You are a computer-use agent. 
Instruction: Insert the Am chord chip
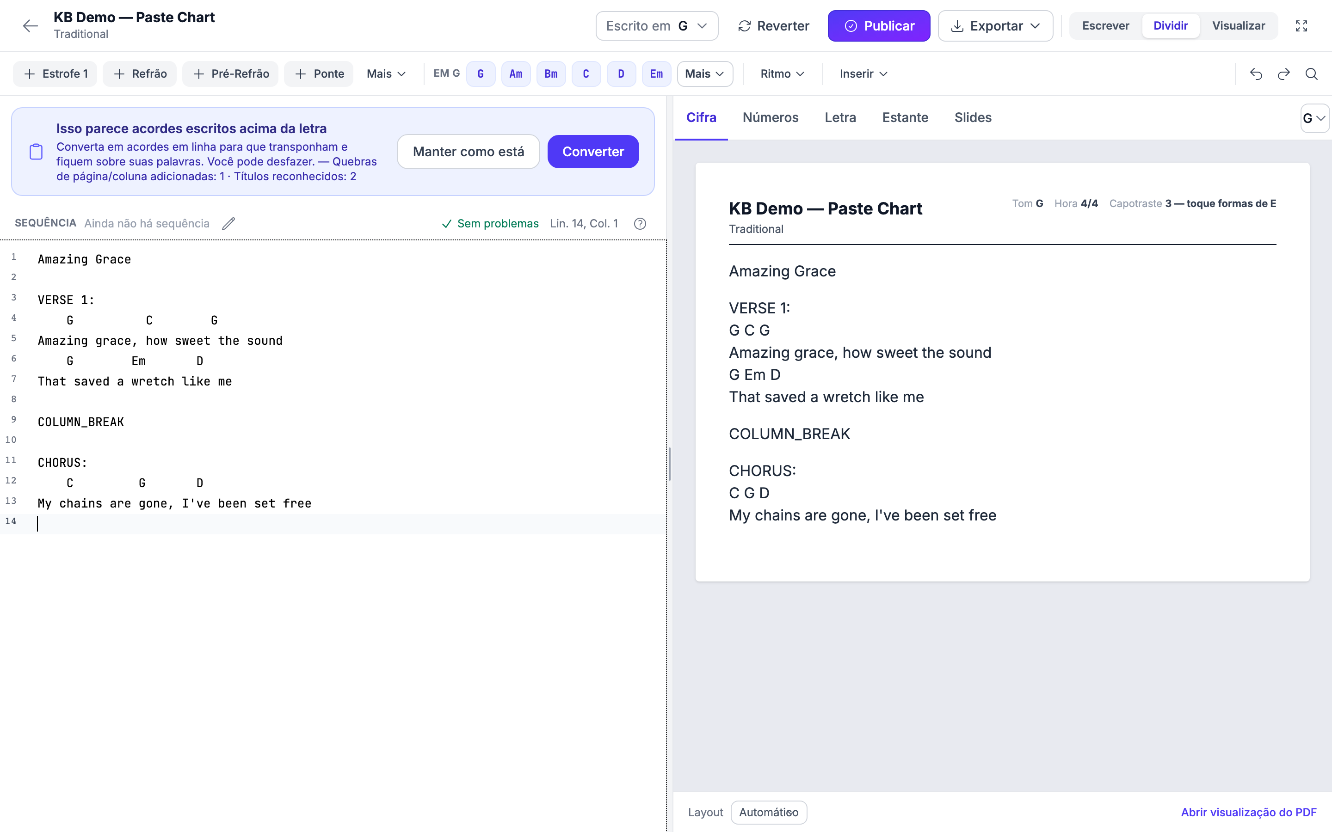pos(516,74)
